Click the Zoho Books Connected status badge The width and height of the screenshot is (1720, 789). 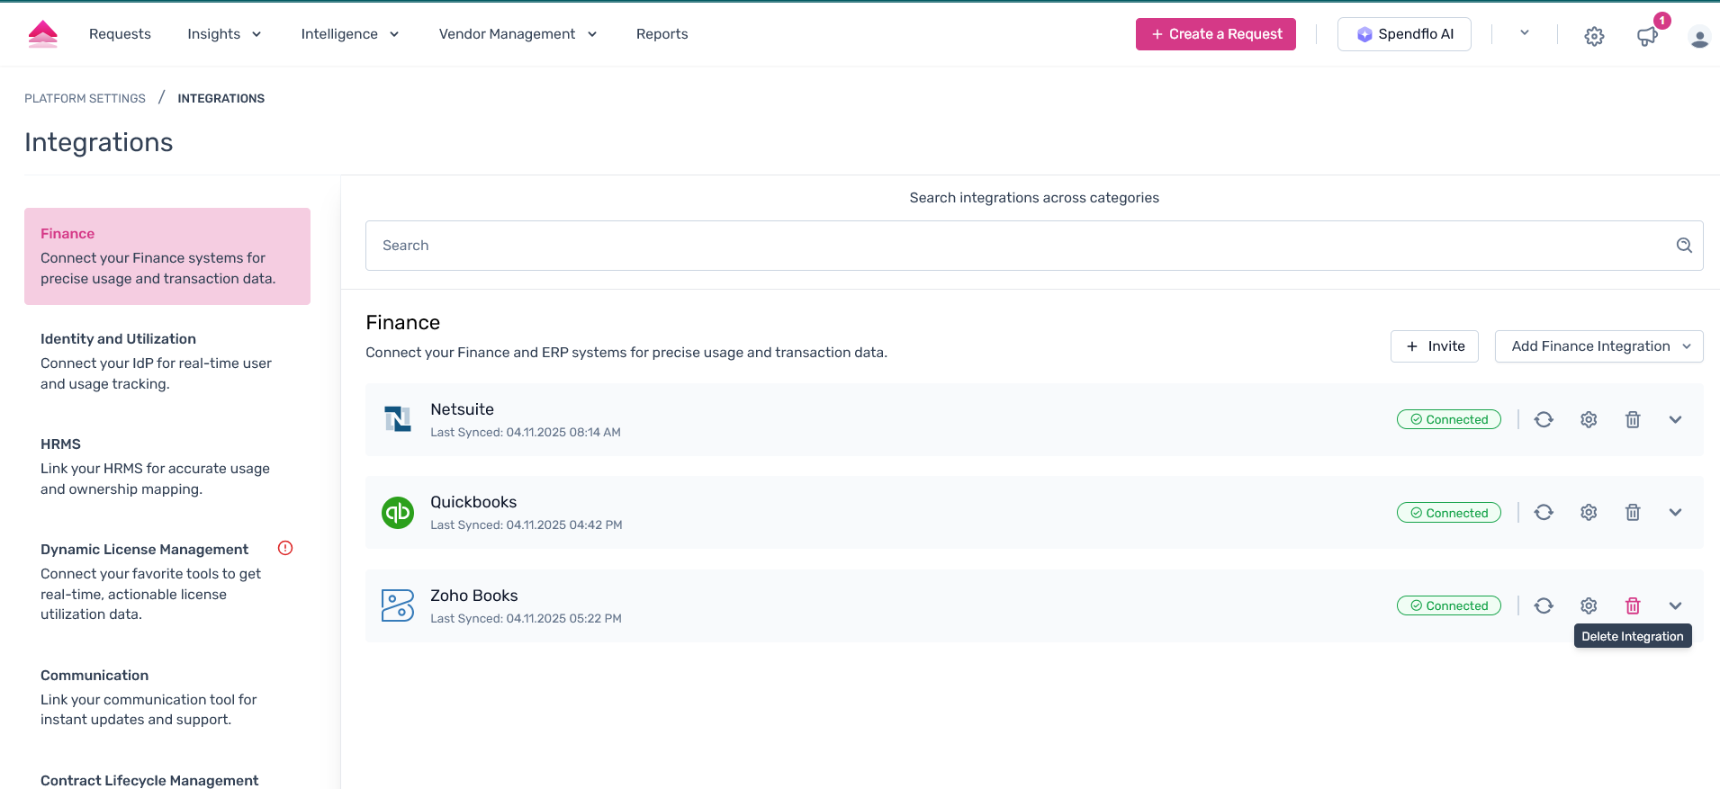pyautogui.click(x=1448, y=605)
